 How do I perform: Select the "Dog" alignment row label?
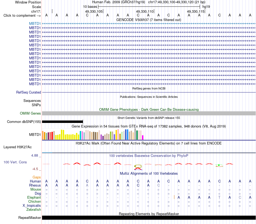click(x=38, y=193)
